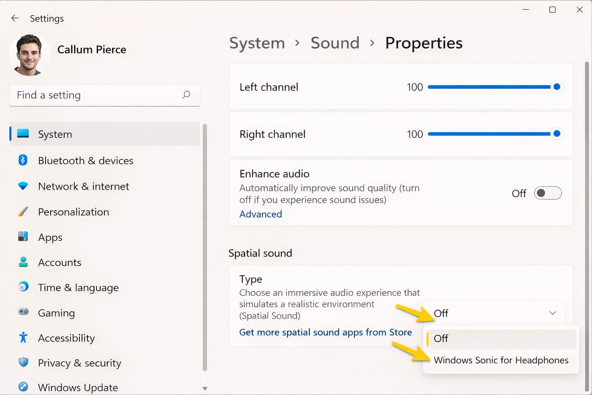Viewport: 592px width, 395px height.
Task: Click the Network & internet icon
Action: 23,186
